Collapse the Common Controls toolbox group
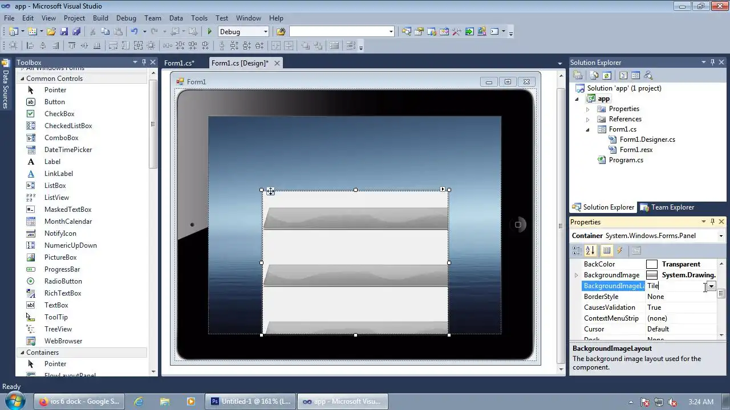The height and width of the screenshot is (410, 730). 23,79
